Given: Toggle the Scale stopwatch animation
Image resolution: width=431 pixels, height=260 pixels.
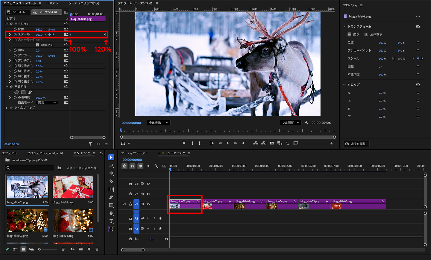Looking at the screenshot, I should (15, 34).
